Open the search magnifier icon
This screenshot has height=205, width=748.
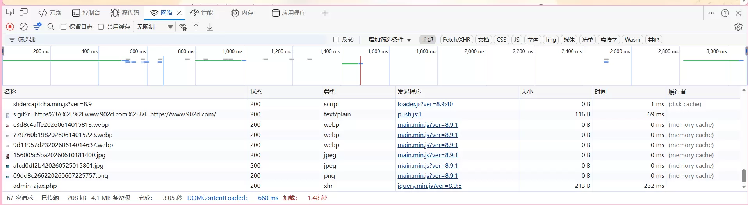[x=51, y=26]
